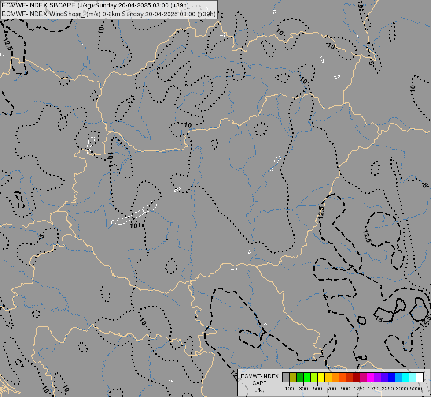
Task: Click the amber legend swatch above 700
Action: coord(328,378)
